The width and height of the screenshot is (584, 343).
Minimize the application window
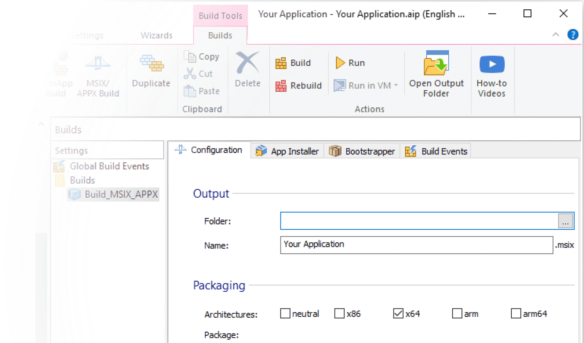(x=492, y=14)
